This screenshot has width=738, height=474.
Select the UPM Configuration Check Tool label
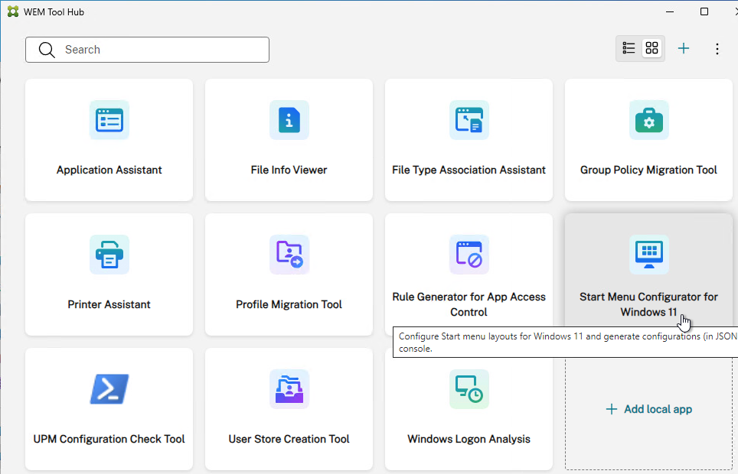pyautogui.click(x=109, y=439)
